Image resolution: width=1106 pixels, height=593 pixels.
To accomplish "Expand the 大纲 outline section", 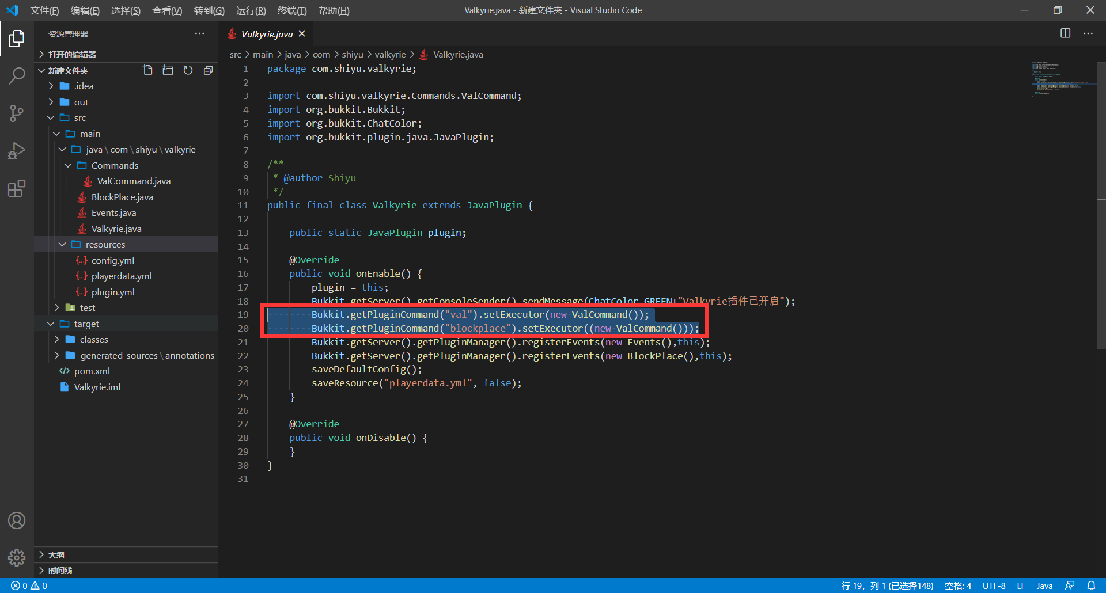I will (x=126, y=555).
